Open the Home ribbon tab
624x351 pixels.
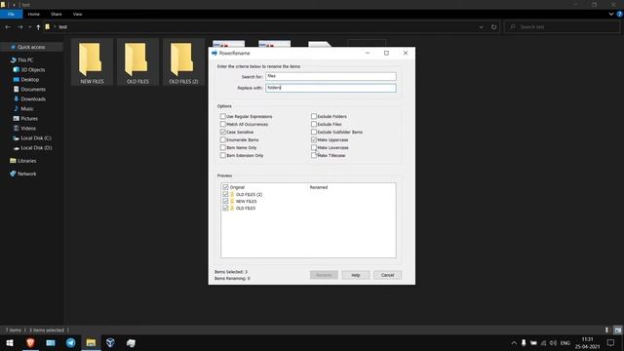click(x=34, y=14)
